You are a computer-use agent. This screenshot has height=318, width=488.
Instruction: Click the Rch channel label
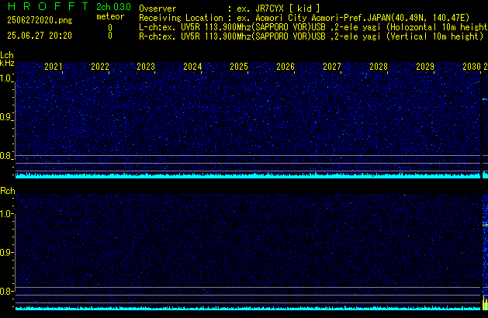click(8, 191)
